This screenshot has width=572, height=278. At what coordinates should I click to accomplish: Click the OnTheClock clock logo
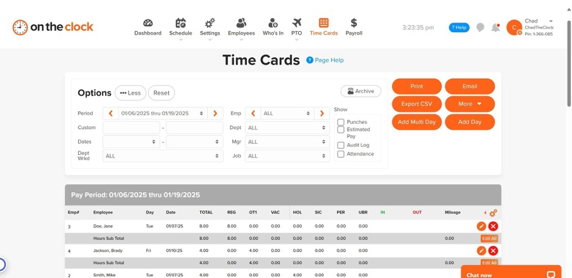(20, 27)
